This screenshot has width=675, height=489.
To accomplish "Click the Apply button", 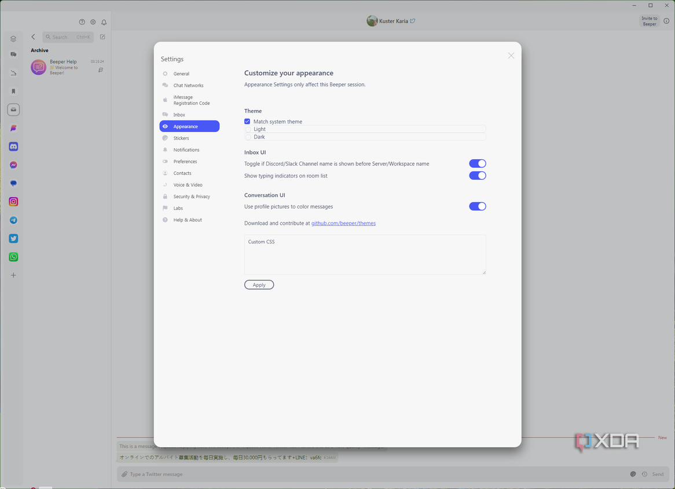I will tap(259, 285).
